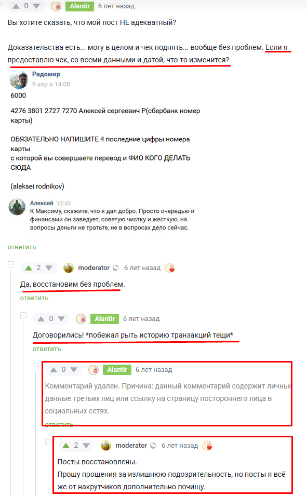Downvote Alantir's topmost comment
The height and width of the screenshot is (496, 307).
pyautogui.click(x=36, y=6)
